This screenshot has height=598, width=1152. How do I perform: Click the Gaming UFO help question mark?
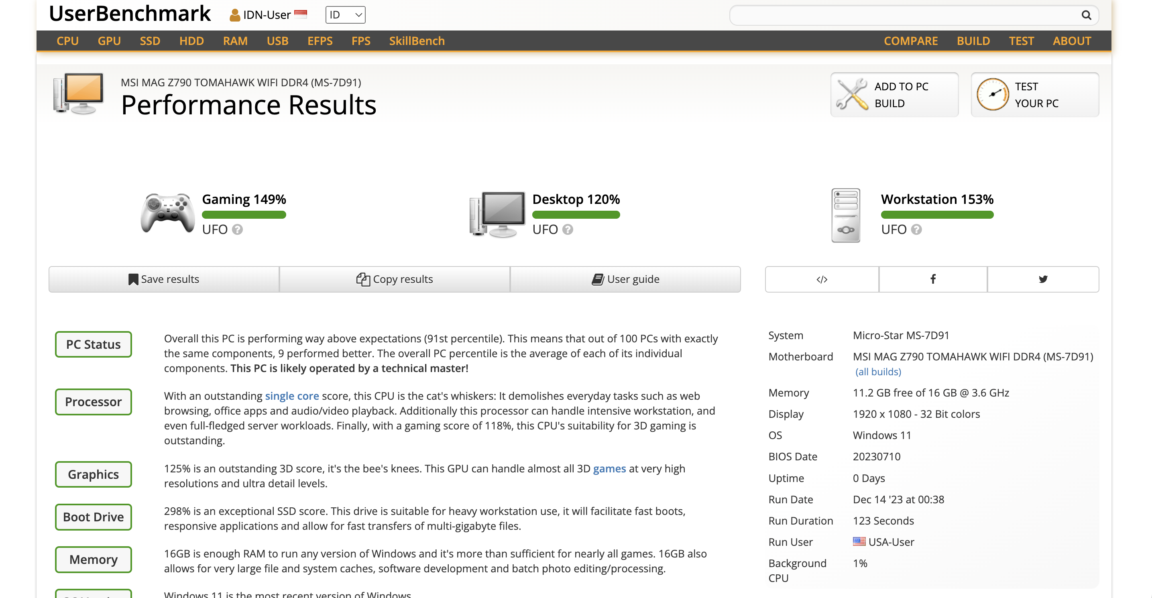238,230
